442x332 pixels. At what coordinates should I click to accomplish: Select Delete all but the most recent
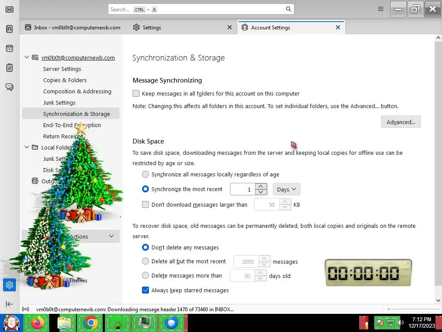pyautogui.click(x=145, y=261)
